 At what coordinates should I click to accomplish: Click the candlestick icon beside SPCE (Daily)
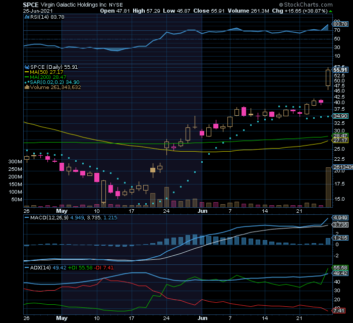pyautogui.click(x=27, y=67)
